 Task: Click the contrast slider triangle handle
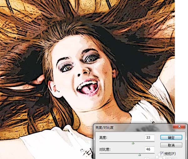[139, 155]
